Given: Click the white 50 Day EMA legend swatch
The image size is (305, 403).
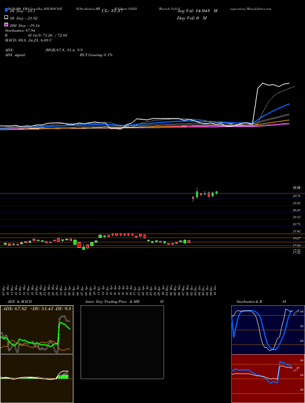Looking at the screenshot, I should 6,17.
